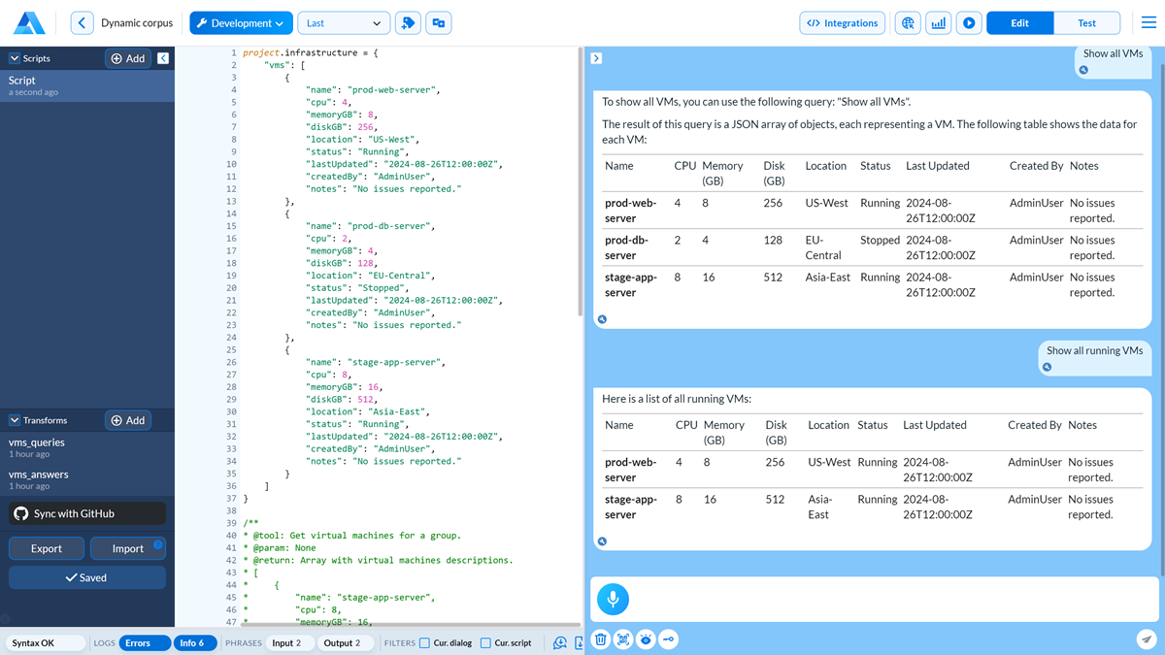Switch to the Test tab
Viewport: 1165px width, 655px height.
[1086, 21]
